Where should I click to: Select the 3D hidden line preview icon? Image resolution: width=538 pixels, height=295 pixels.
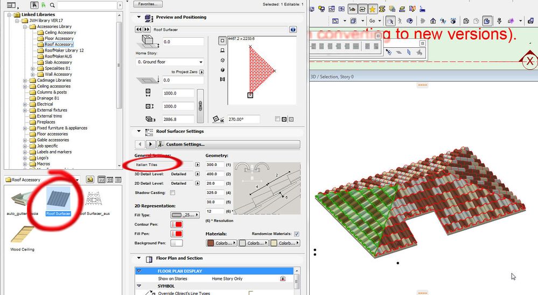222,60
